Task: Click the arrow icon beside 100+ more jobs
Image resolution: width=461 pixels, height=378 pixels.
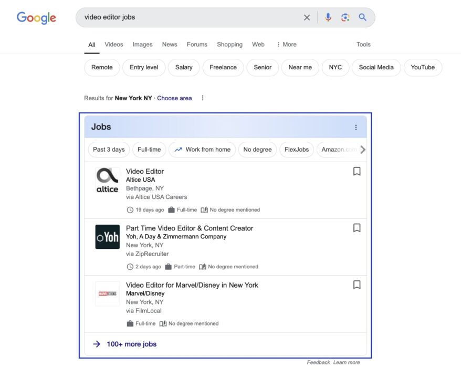Action: [97, 344]
